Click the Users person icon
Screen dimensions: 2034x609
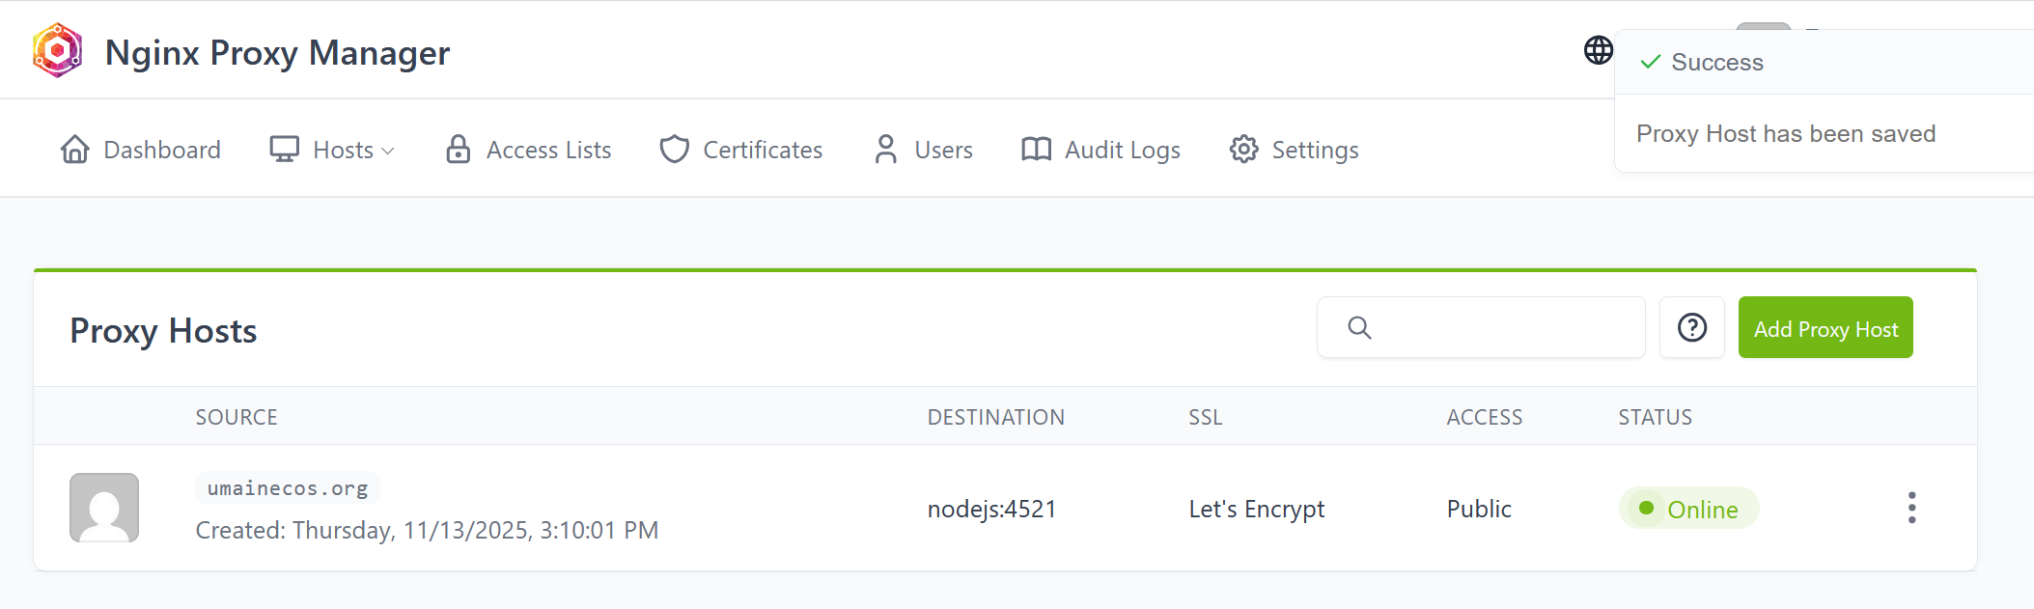885,150
